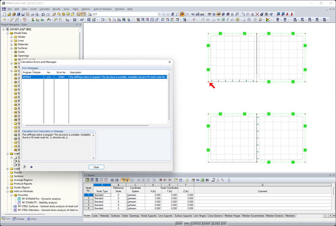
Task: Collapse the Favorites tree node
Action: (x=11, y=195)
